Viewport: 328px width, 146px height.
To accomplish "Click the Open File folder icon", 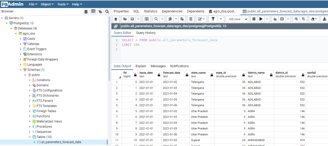I will tap(125, 19).
